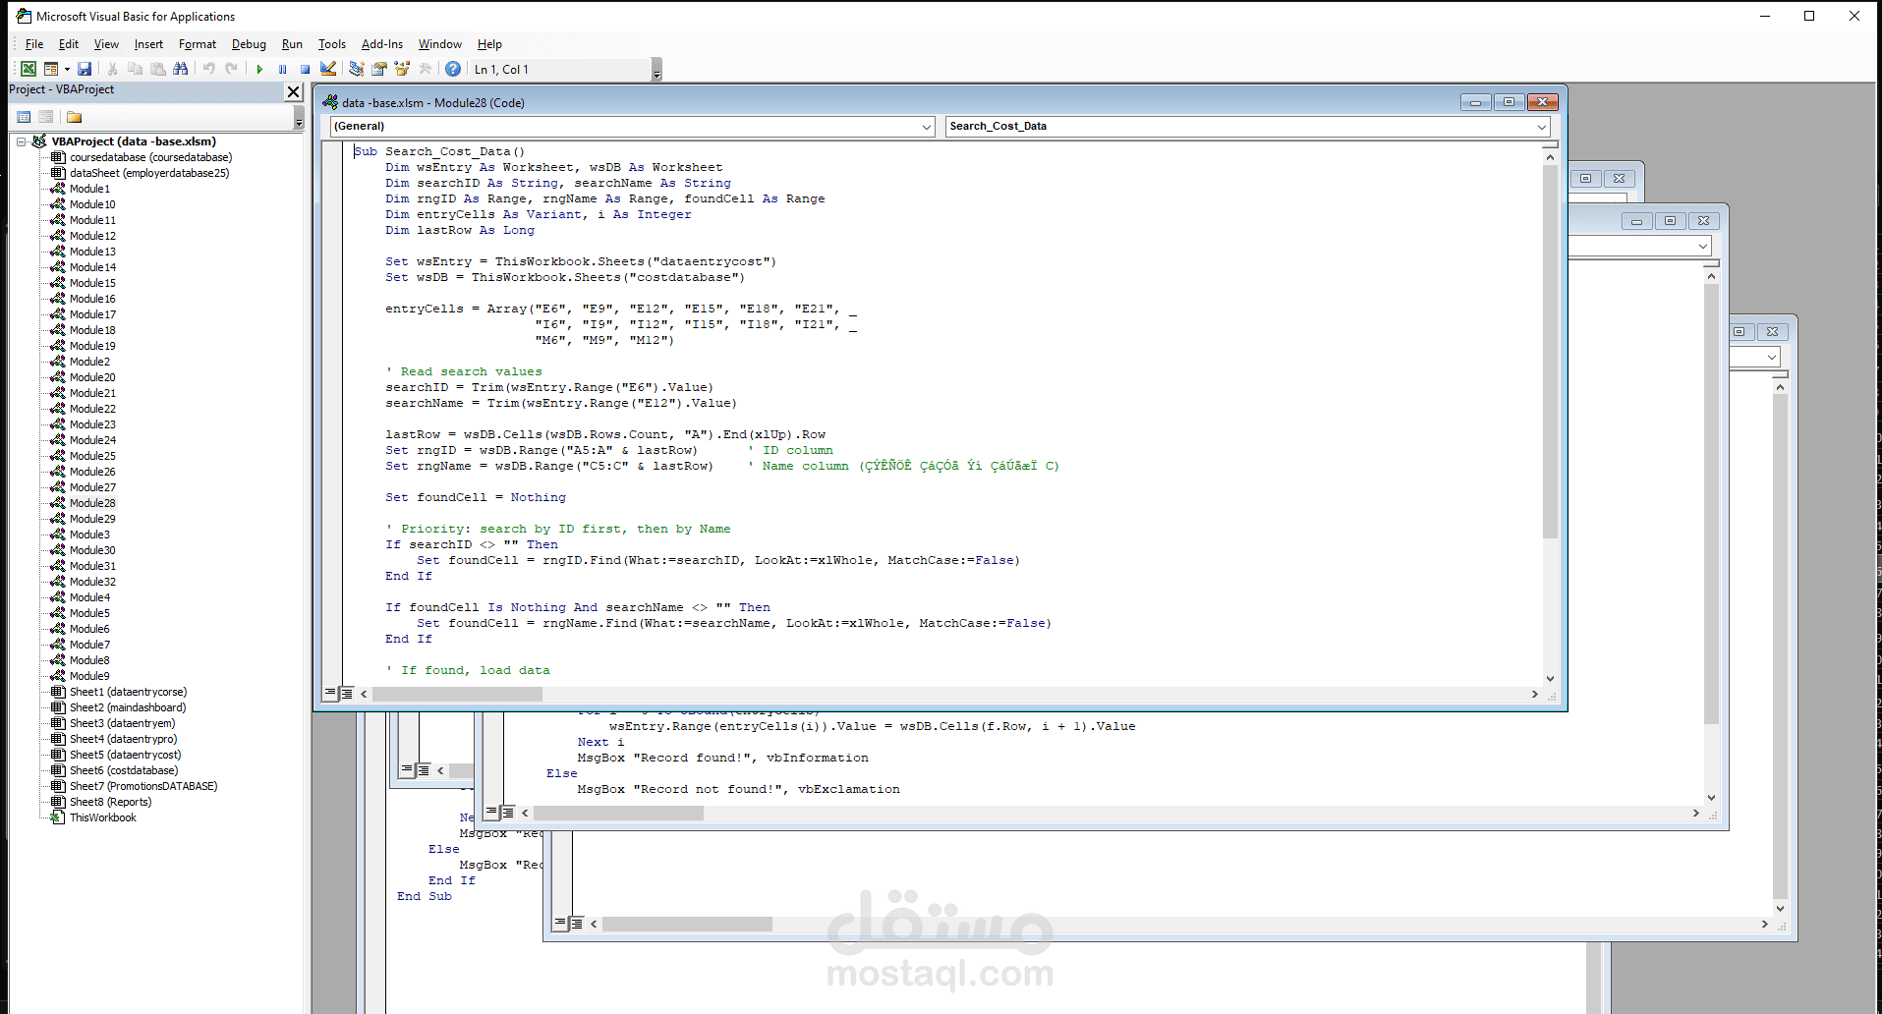Open the Debug menu

249,44
